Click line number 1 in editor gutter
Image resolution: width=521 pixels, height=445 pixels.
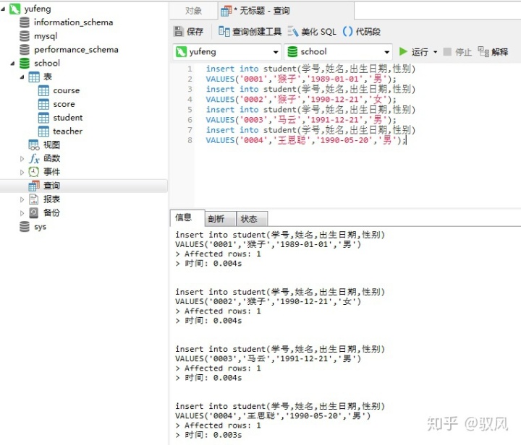pyautogui.click(x=190, y=69)
